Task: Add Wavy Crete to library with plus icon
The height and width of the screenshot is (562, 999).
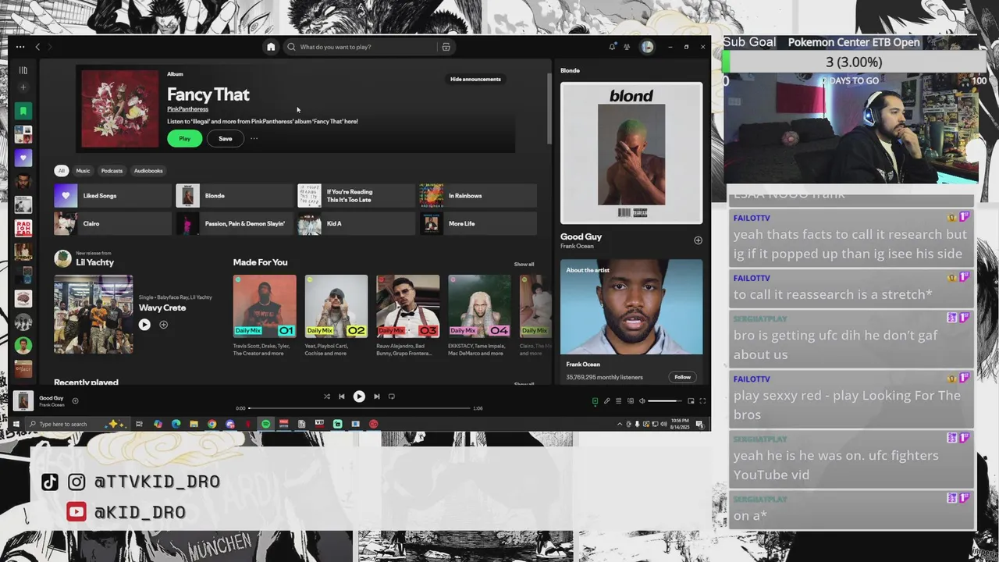Action: [x=163, y=325]
